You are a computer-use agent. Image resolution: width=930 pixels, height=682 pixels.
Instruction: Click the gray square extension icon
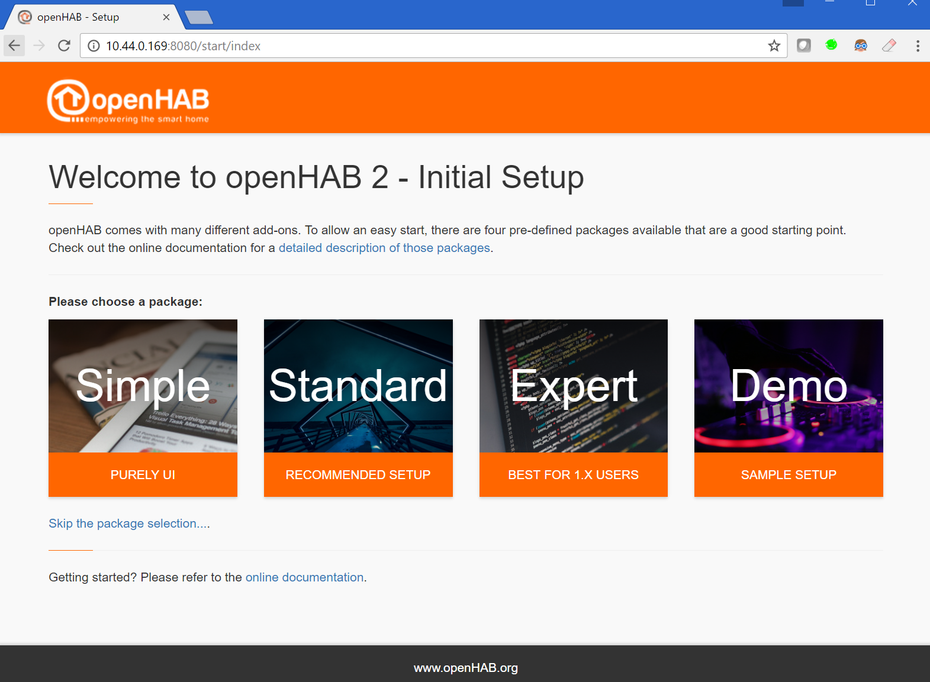click(803, 46)
